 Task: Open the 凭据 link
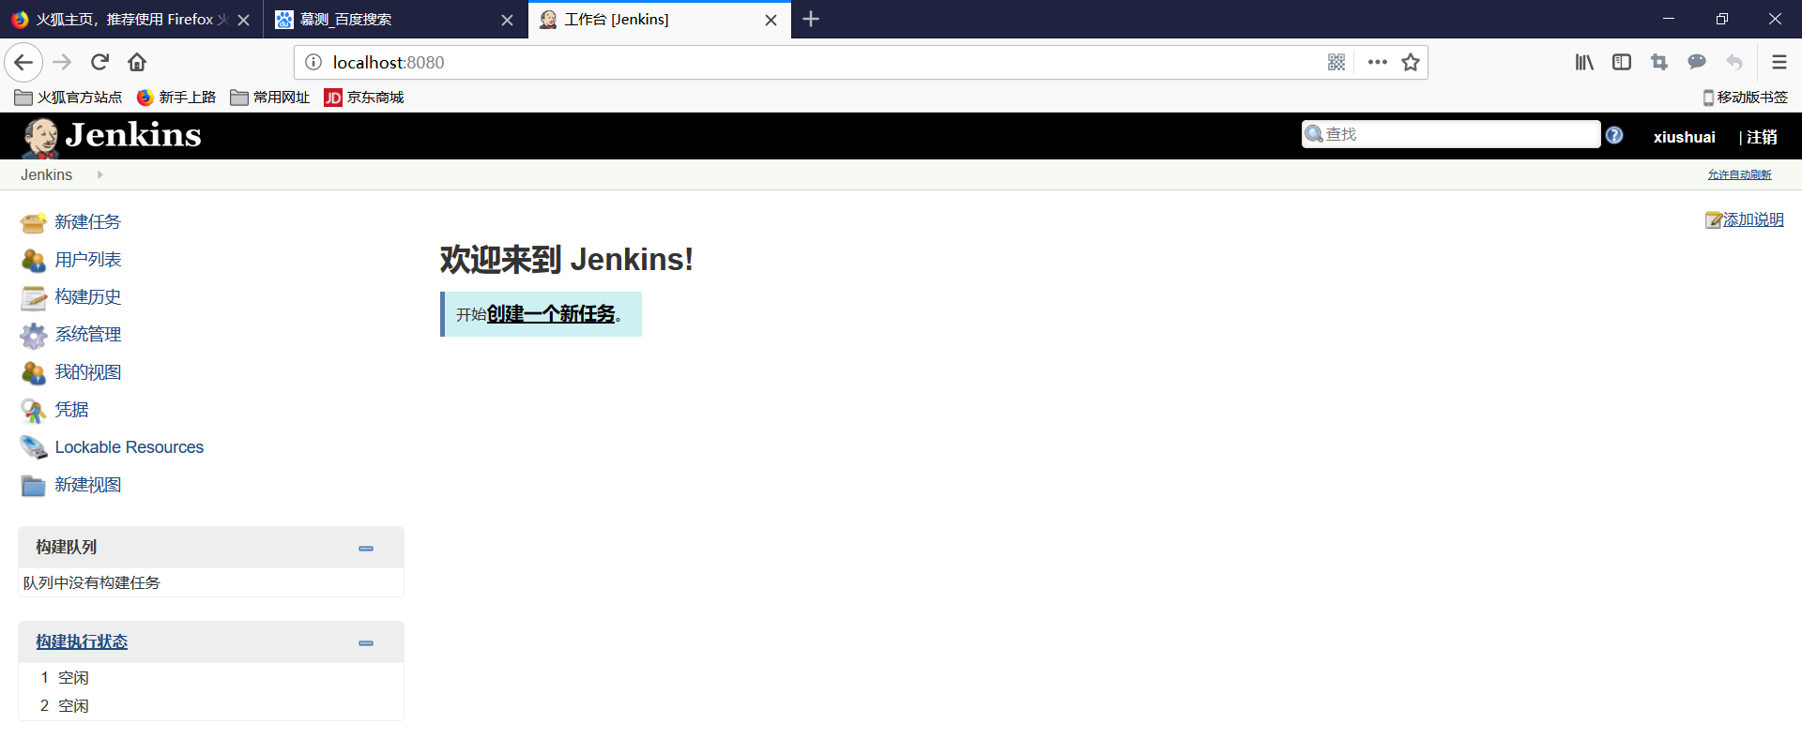[72, 410]
